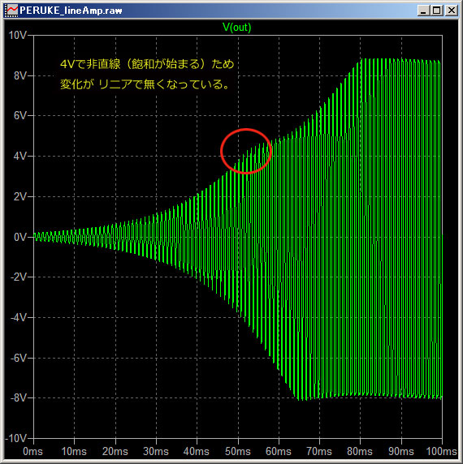Click the 0V vertical axis label
Screen dimensions: 463x464
(x=19, y=237)
